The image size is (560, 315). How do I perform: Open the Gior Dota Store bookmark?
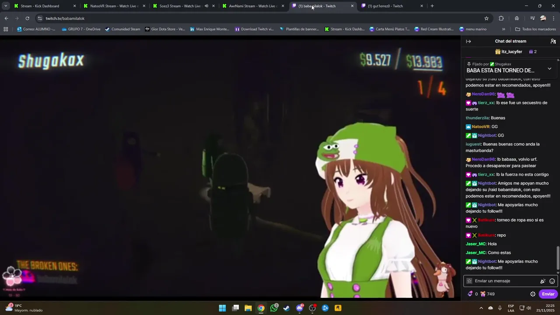(165, 29)
